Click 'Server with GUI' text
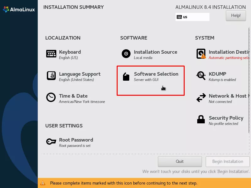The width and height of the screenshot is (251, 188). 146,80
